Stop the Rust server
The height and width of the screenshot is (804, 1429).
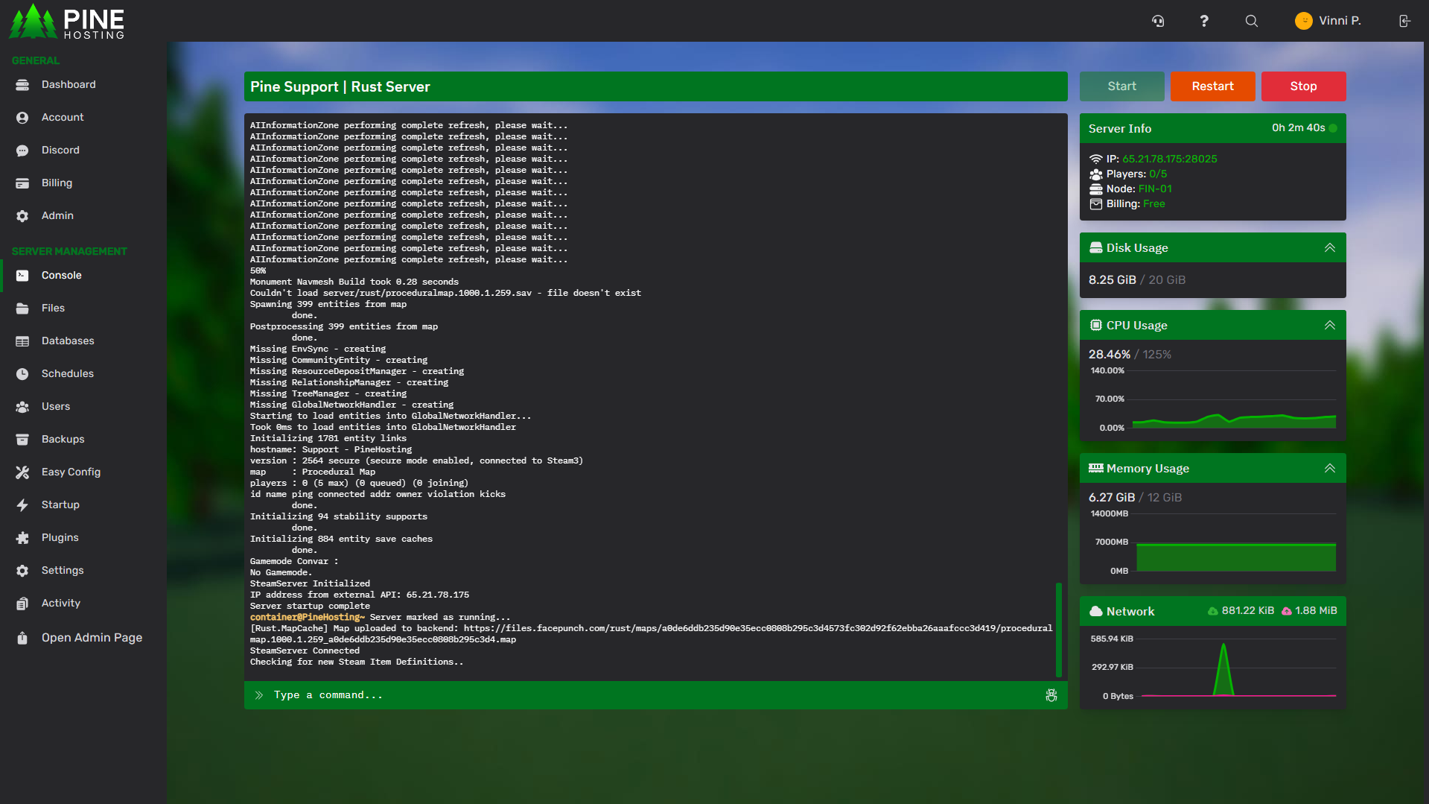pos(1303,86)
